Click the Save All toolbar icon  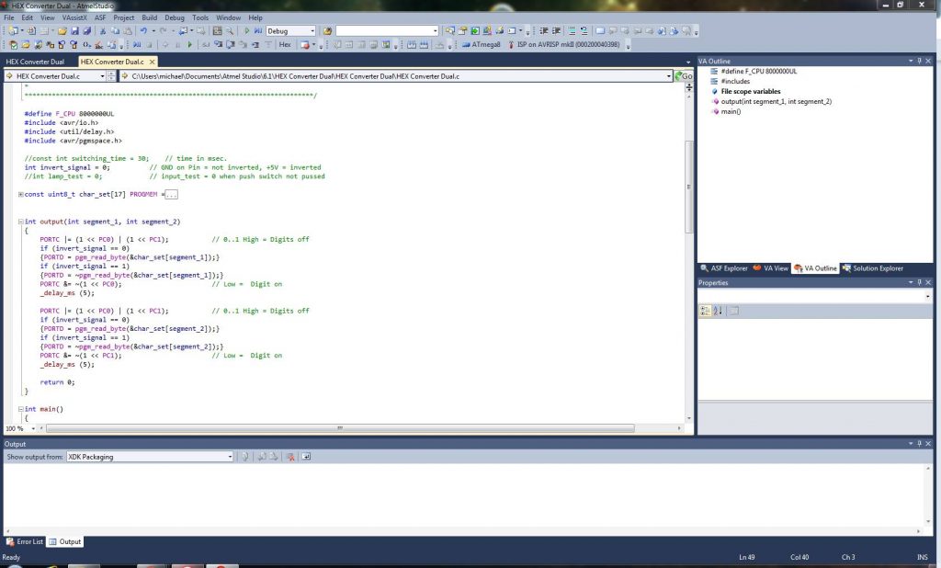pos(86,30)
